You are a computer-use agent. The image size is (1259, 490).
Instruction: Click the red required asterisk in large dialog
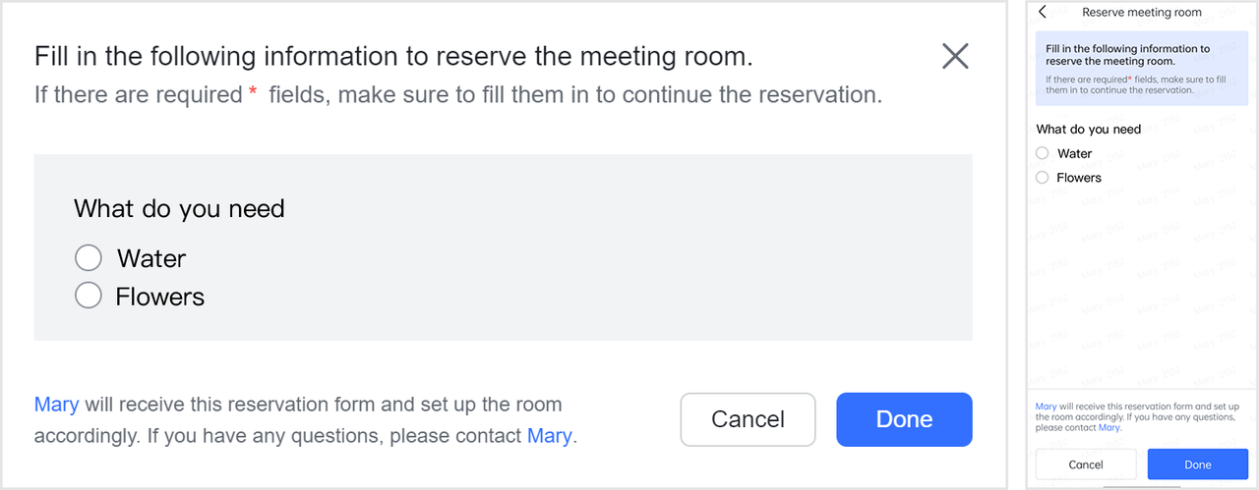(253, 93)
